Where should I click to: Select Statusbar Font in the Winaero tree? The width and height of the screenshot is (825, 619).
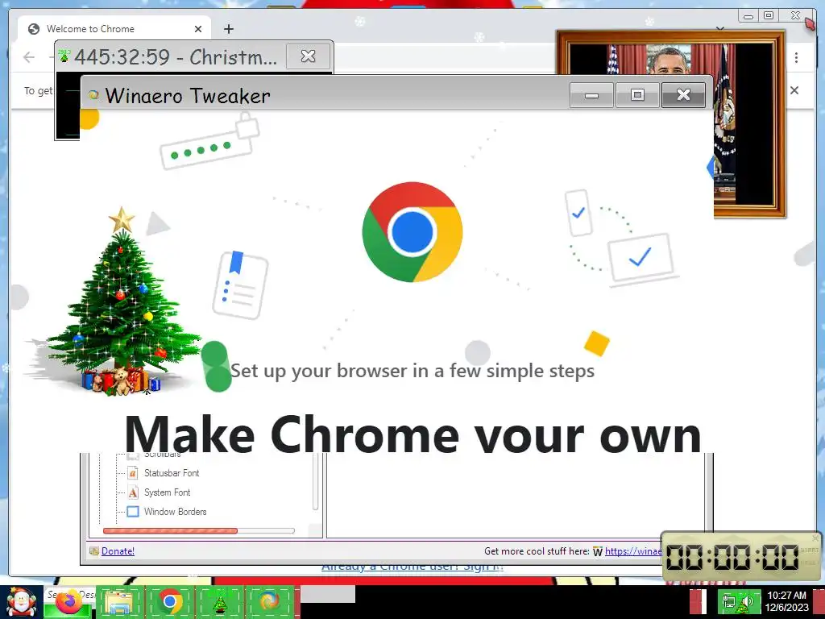[172, 472]
